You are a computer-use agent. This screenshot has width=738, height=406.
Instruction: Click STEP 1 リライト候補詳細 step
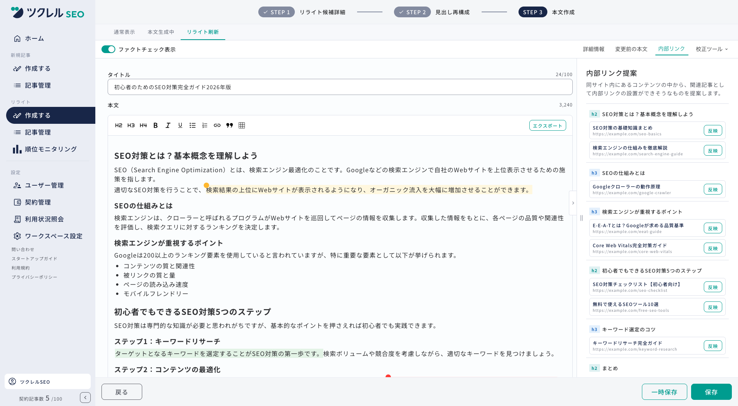[302, 12]
